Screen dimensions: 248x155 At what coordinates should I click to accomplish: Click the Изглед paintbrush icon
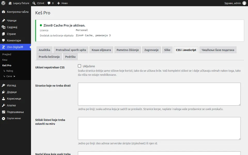tap(3, 86)
